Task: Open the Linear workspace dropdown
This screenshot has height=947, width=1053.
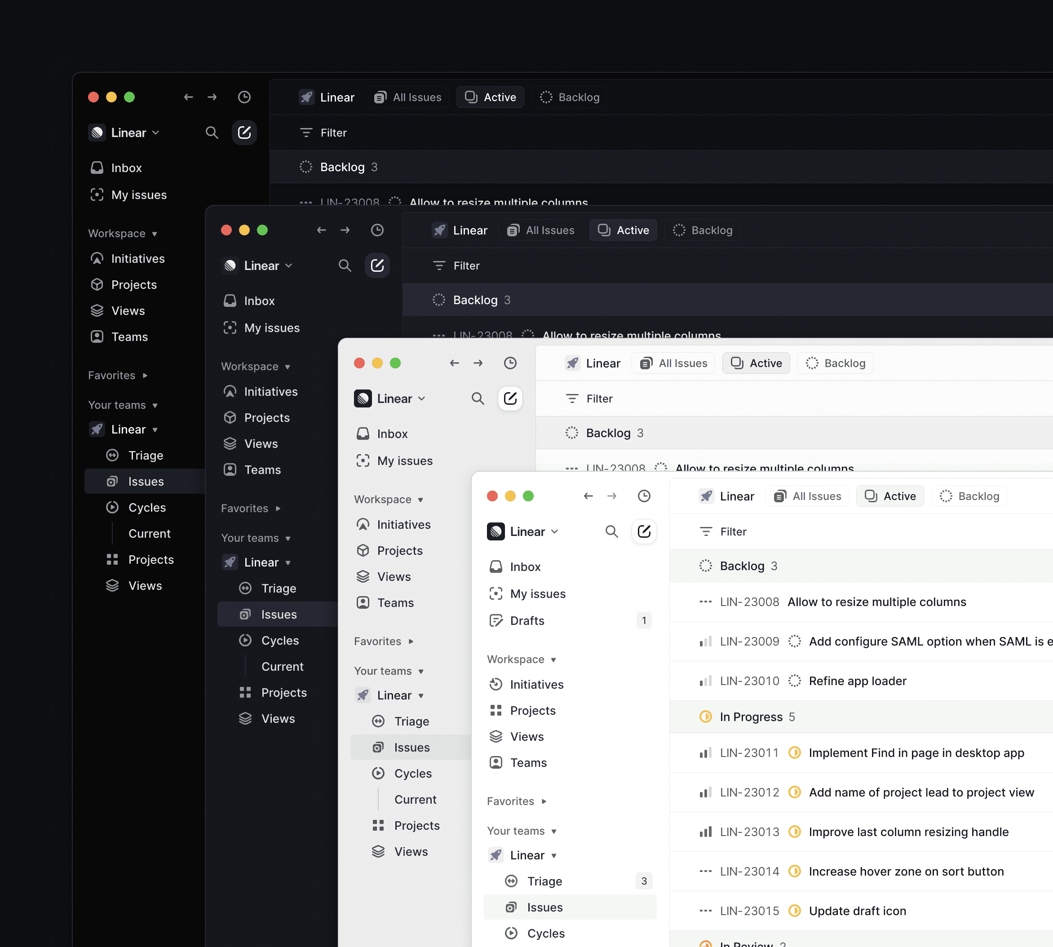Action: pos(529,531)
